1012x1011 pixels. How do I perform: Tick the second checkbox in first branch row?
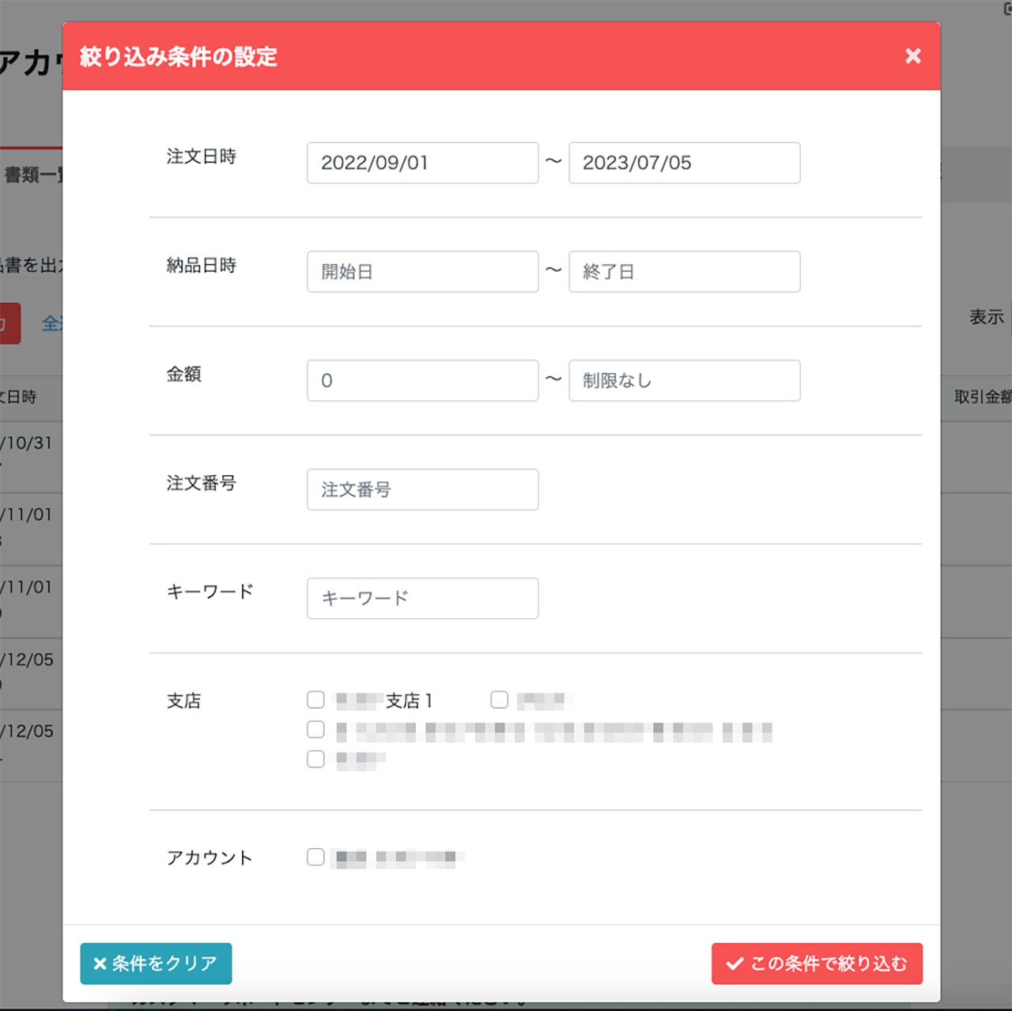[x=499, y=700]
